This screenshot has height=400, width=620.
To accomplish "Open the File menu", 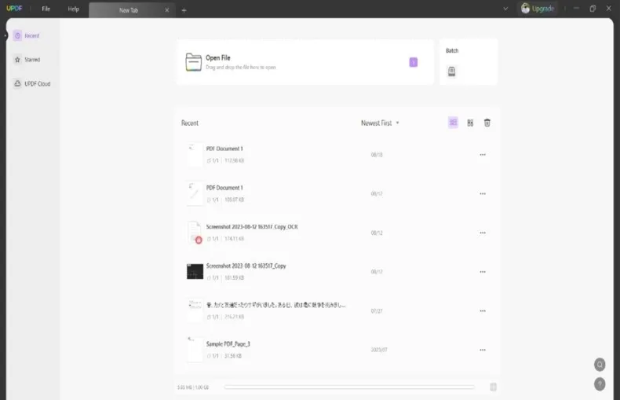I will tap(46, 9).
